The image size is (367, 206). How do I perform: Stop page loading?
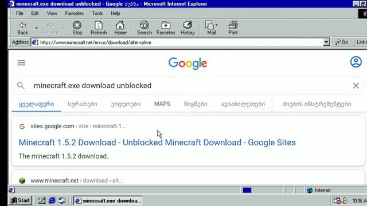click(x=77, y=28)
